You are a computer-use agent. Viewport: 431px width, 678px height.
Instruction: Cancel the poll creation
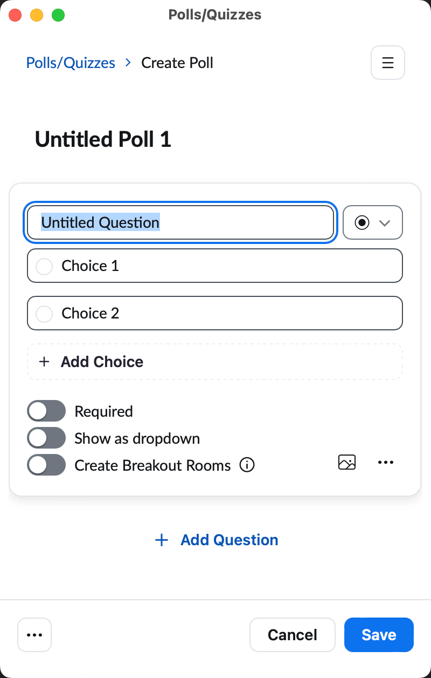click(292, 635)
